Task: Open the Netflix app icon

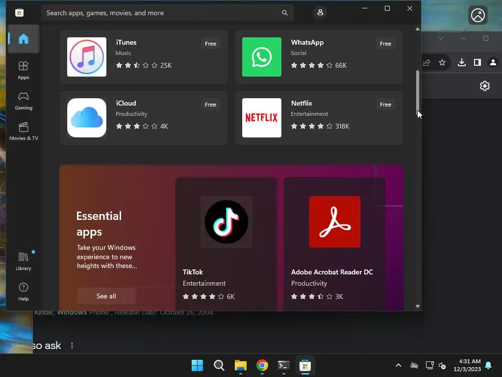Action: pos(262,118)
